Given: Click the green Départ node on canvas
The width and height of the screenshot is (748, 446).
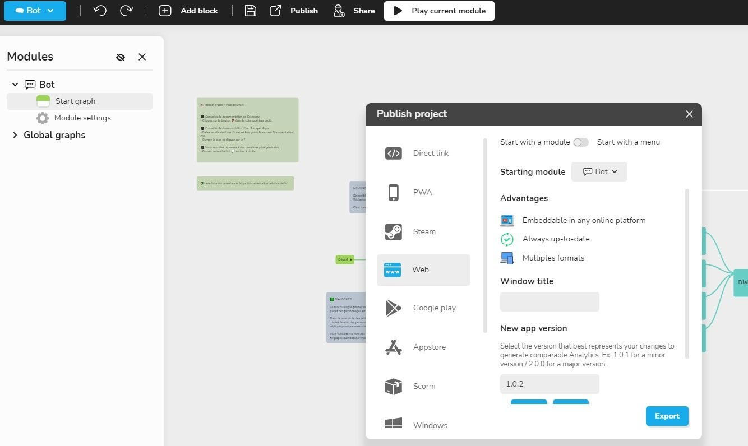Looking at the screenshot, I should [x=345, y=259].
